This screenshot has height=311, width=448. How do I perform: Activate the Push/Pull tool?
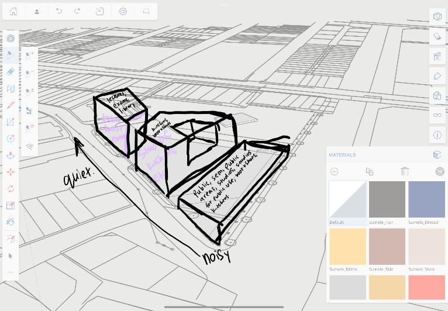[11, 155]
